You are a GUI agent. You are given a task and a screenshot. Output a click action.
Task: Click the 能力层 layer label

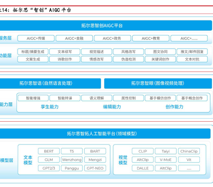[6, 104]
